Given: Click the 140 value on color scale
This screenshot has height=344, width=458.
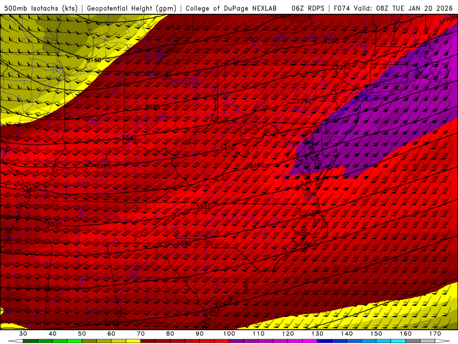Looking at the screenshot, I should pyautogui.click(x=347, y=334).
